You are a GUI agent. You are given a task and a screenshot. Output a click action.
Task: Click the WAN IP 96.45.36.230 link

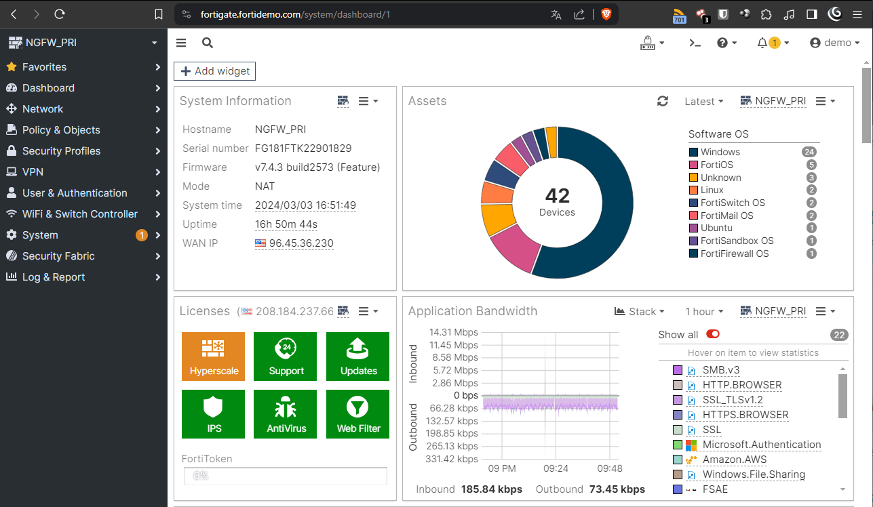(294, 243)
